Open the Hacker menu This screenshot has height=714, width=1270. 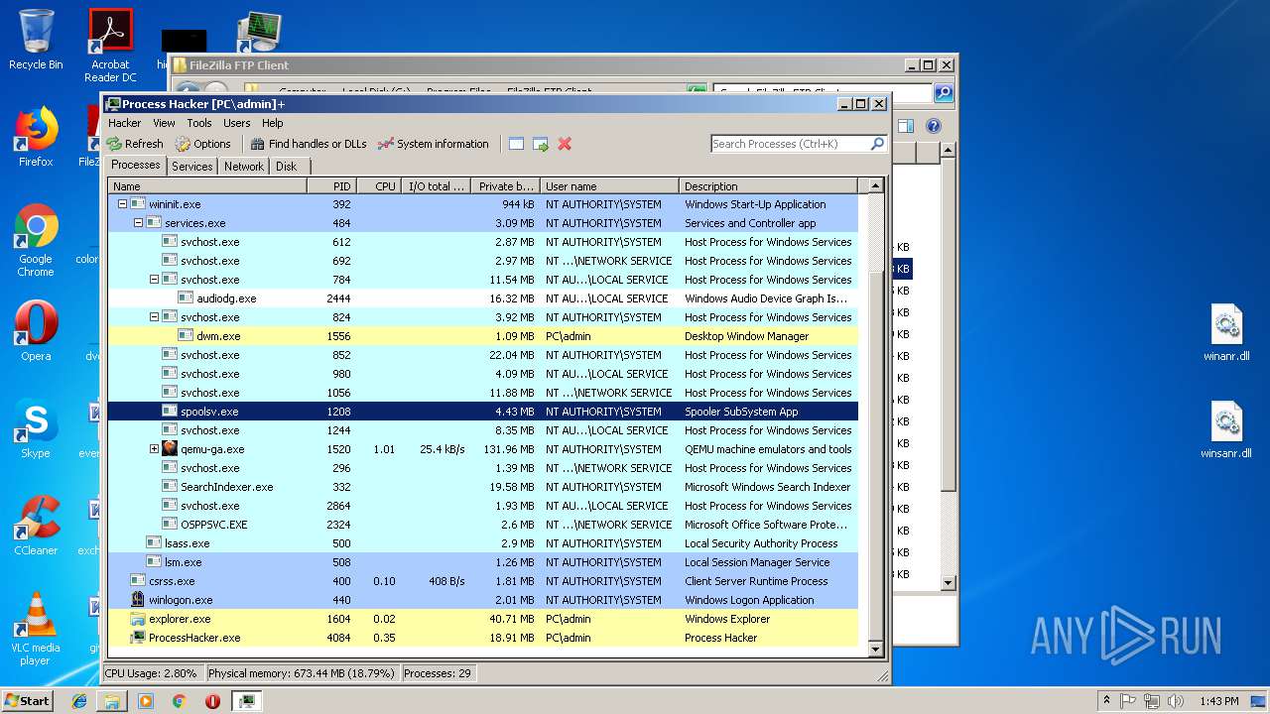124,123
